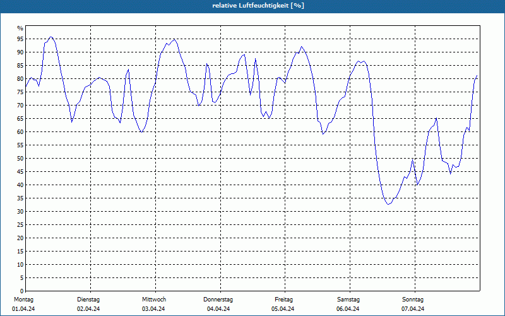This screenshot has height=316, width=505.
Task: Click the date '01.04.24'
Action: 23,309
